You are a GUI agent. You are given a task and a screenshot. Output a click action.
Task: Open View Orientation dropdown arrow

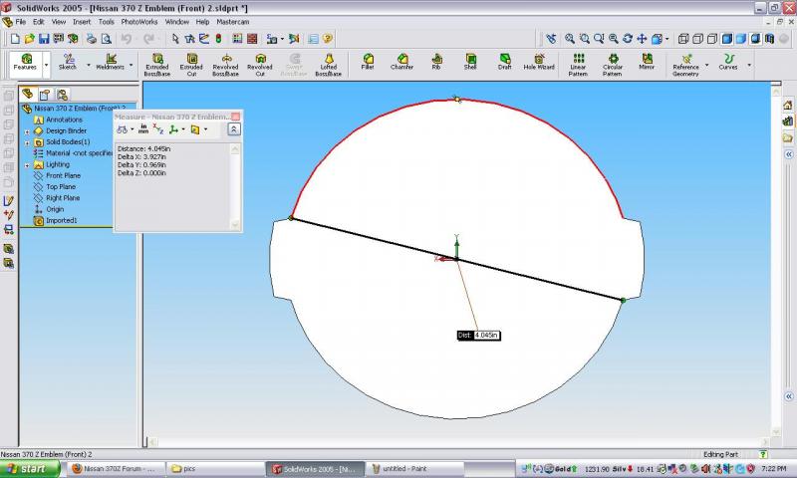[x=666, y=39]
